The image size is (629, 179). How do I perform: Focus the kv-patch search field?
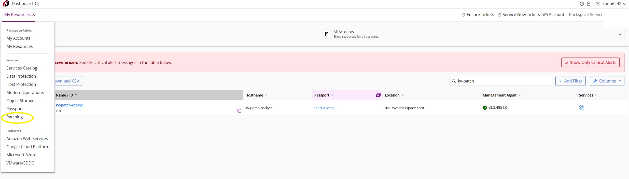coord(500,81)
